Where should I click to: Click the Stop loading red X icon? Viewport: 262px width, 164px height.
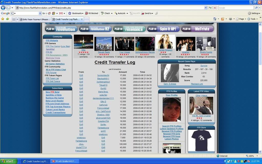215,8
